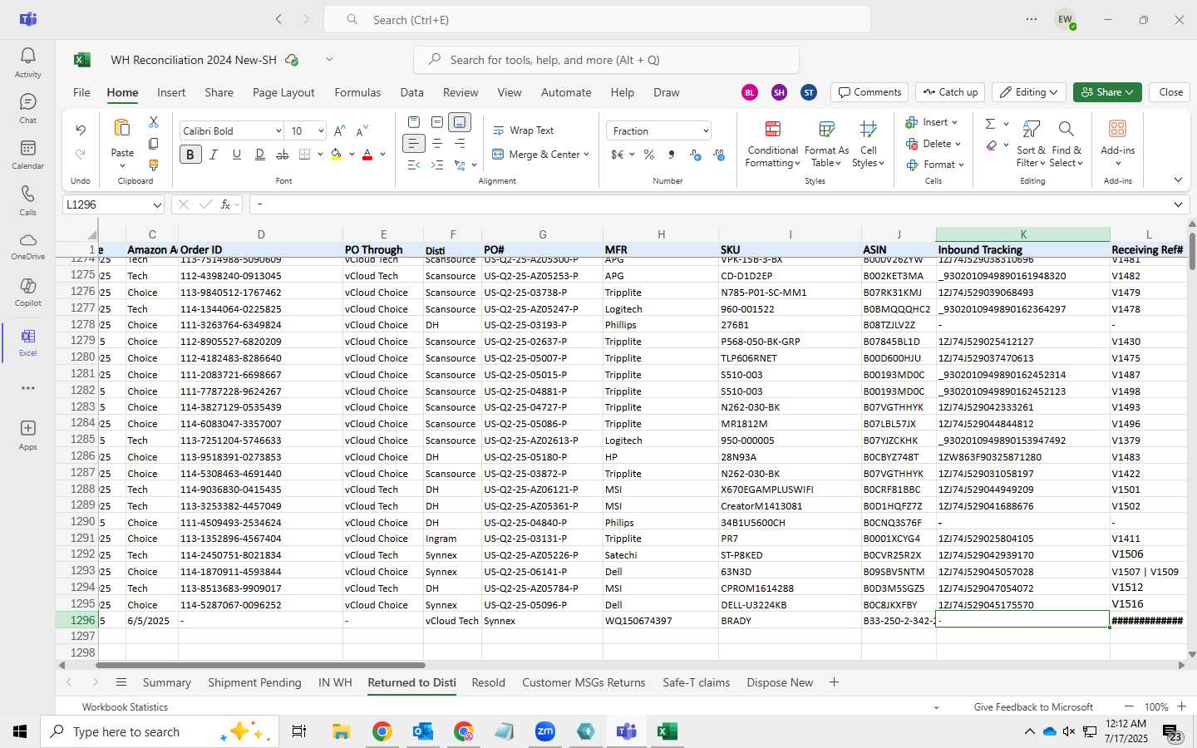1197x748 pixels.
Task: Click the Decrease Indent icon
Action: pos(413,165)
